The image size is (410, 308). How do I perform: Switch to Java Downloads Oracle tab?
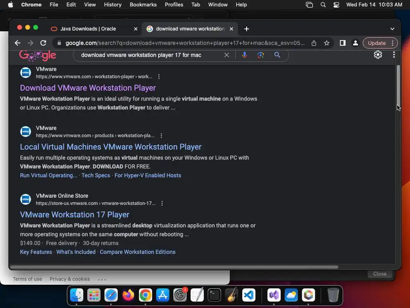click(88, 29)
